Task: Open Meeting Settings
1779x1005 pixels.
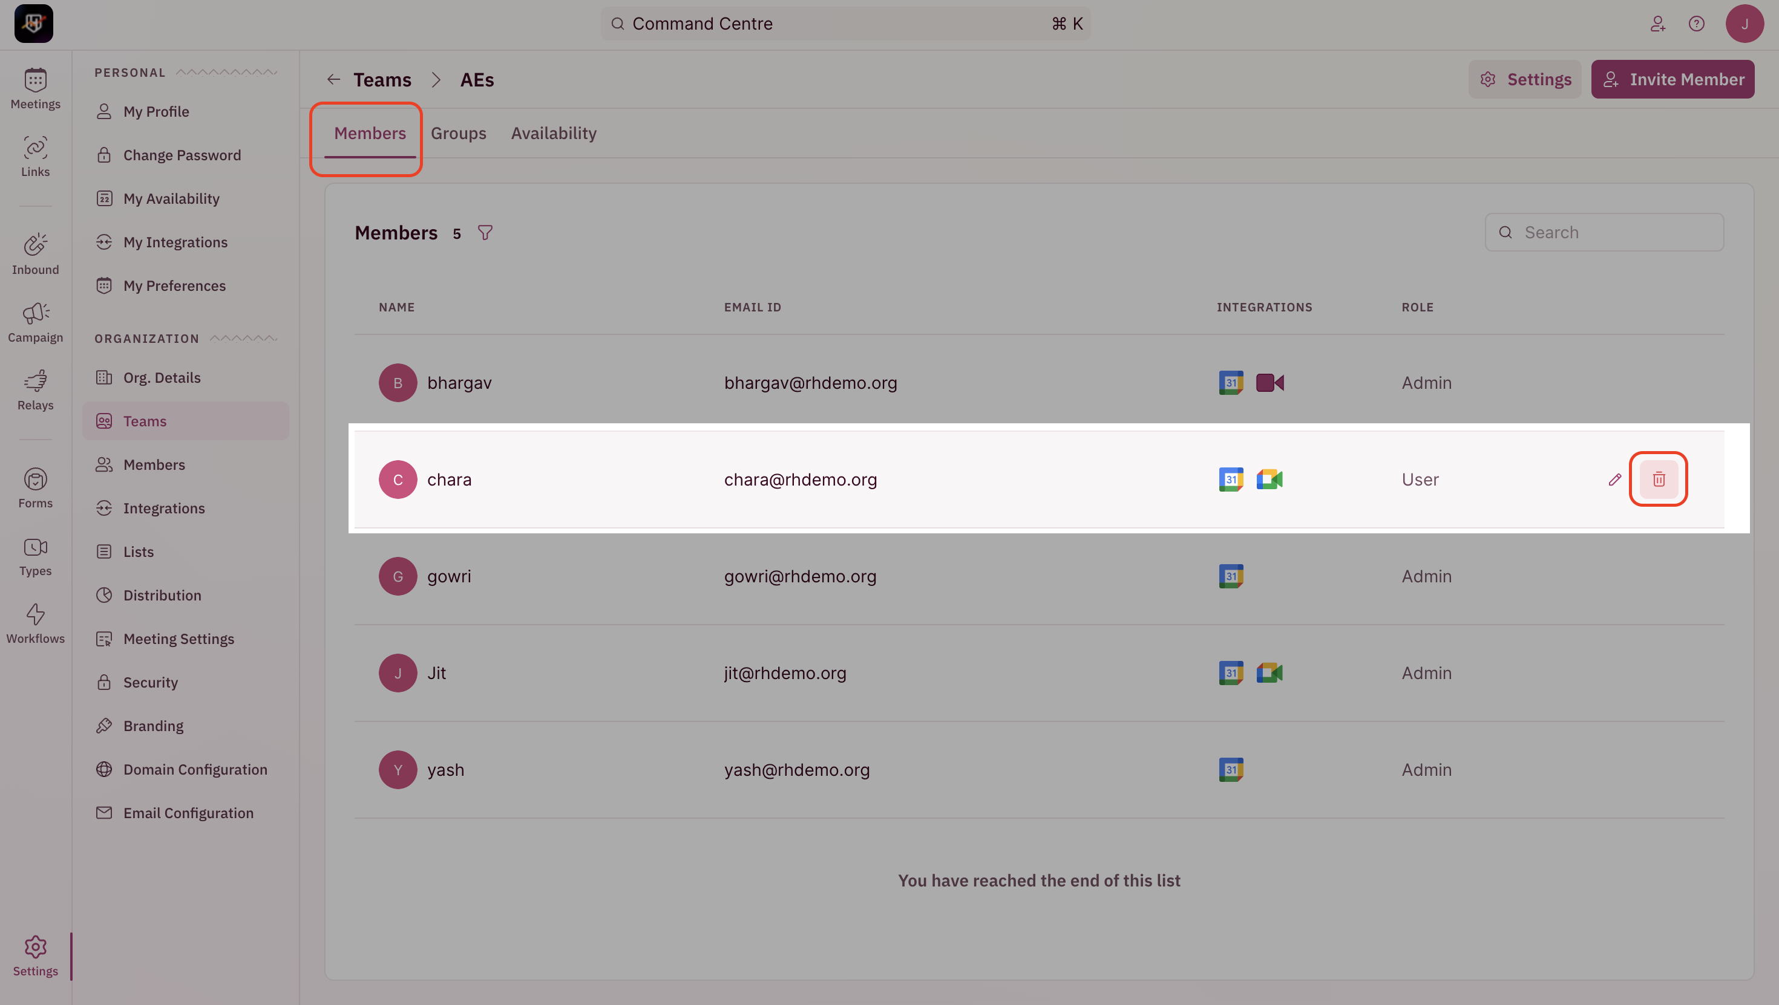Action: pyautogui.click(x=185, y=638)
